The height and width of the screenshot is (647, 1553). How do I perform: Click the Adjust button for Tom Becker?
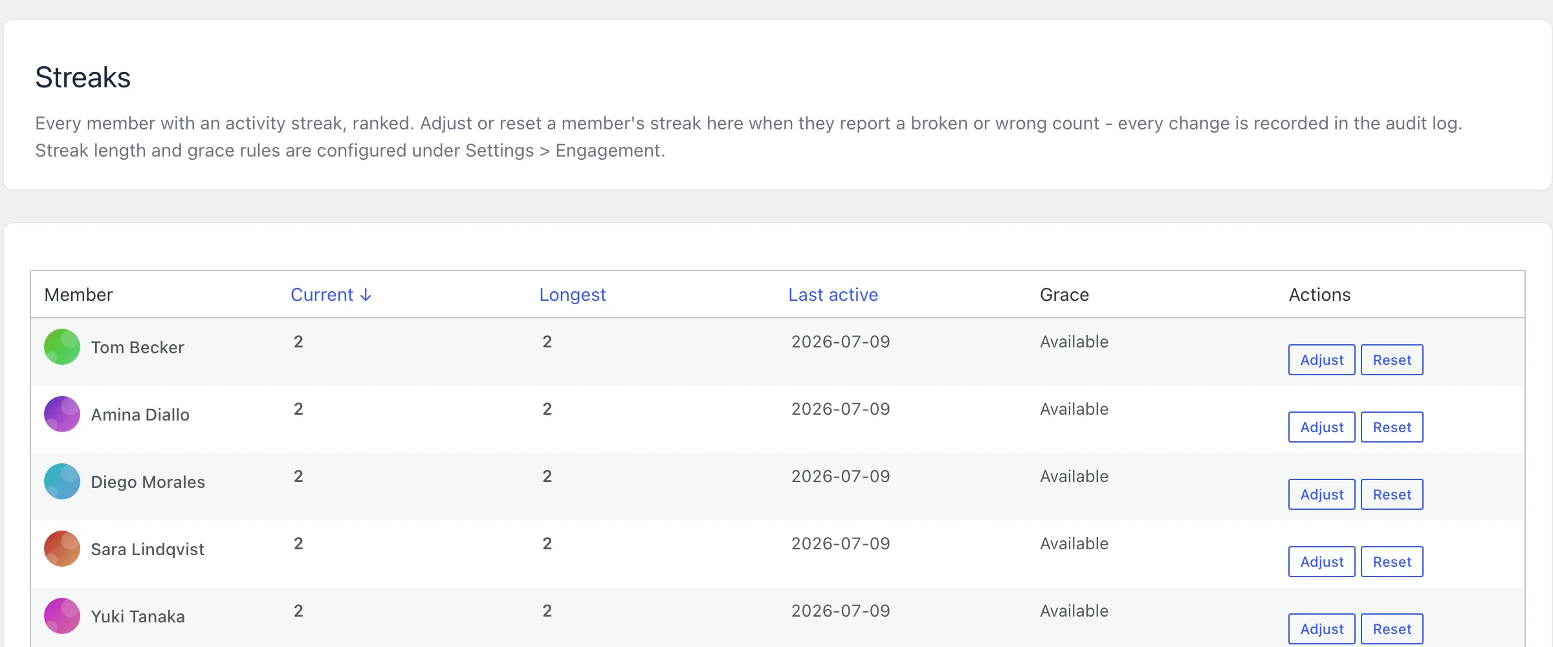point(1321,360)
